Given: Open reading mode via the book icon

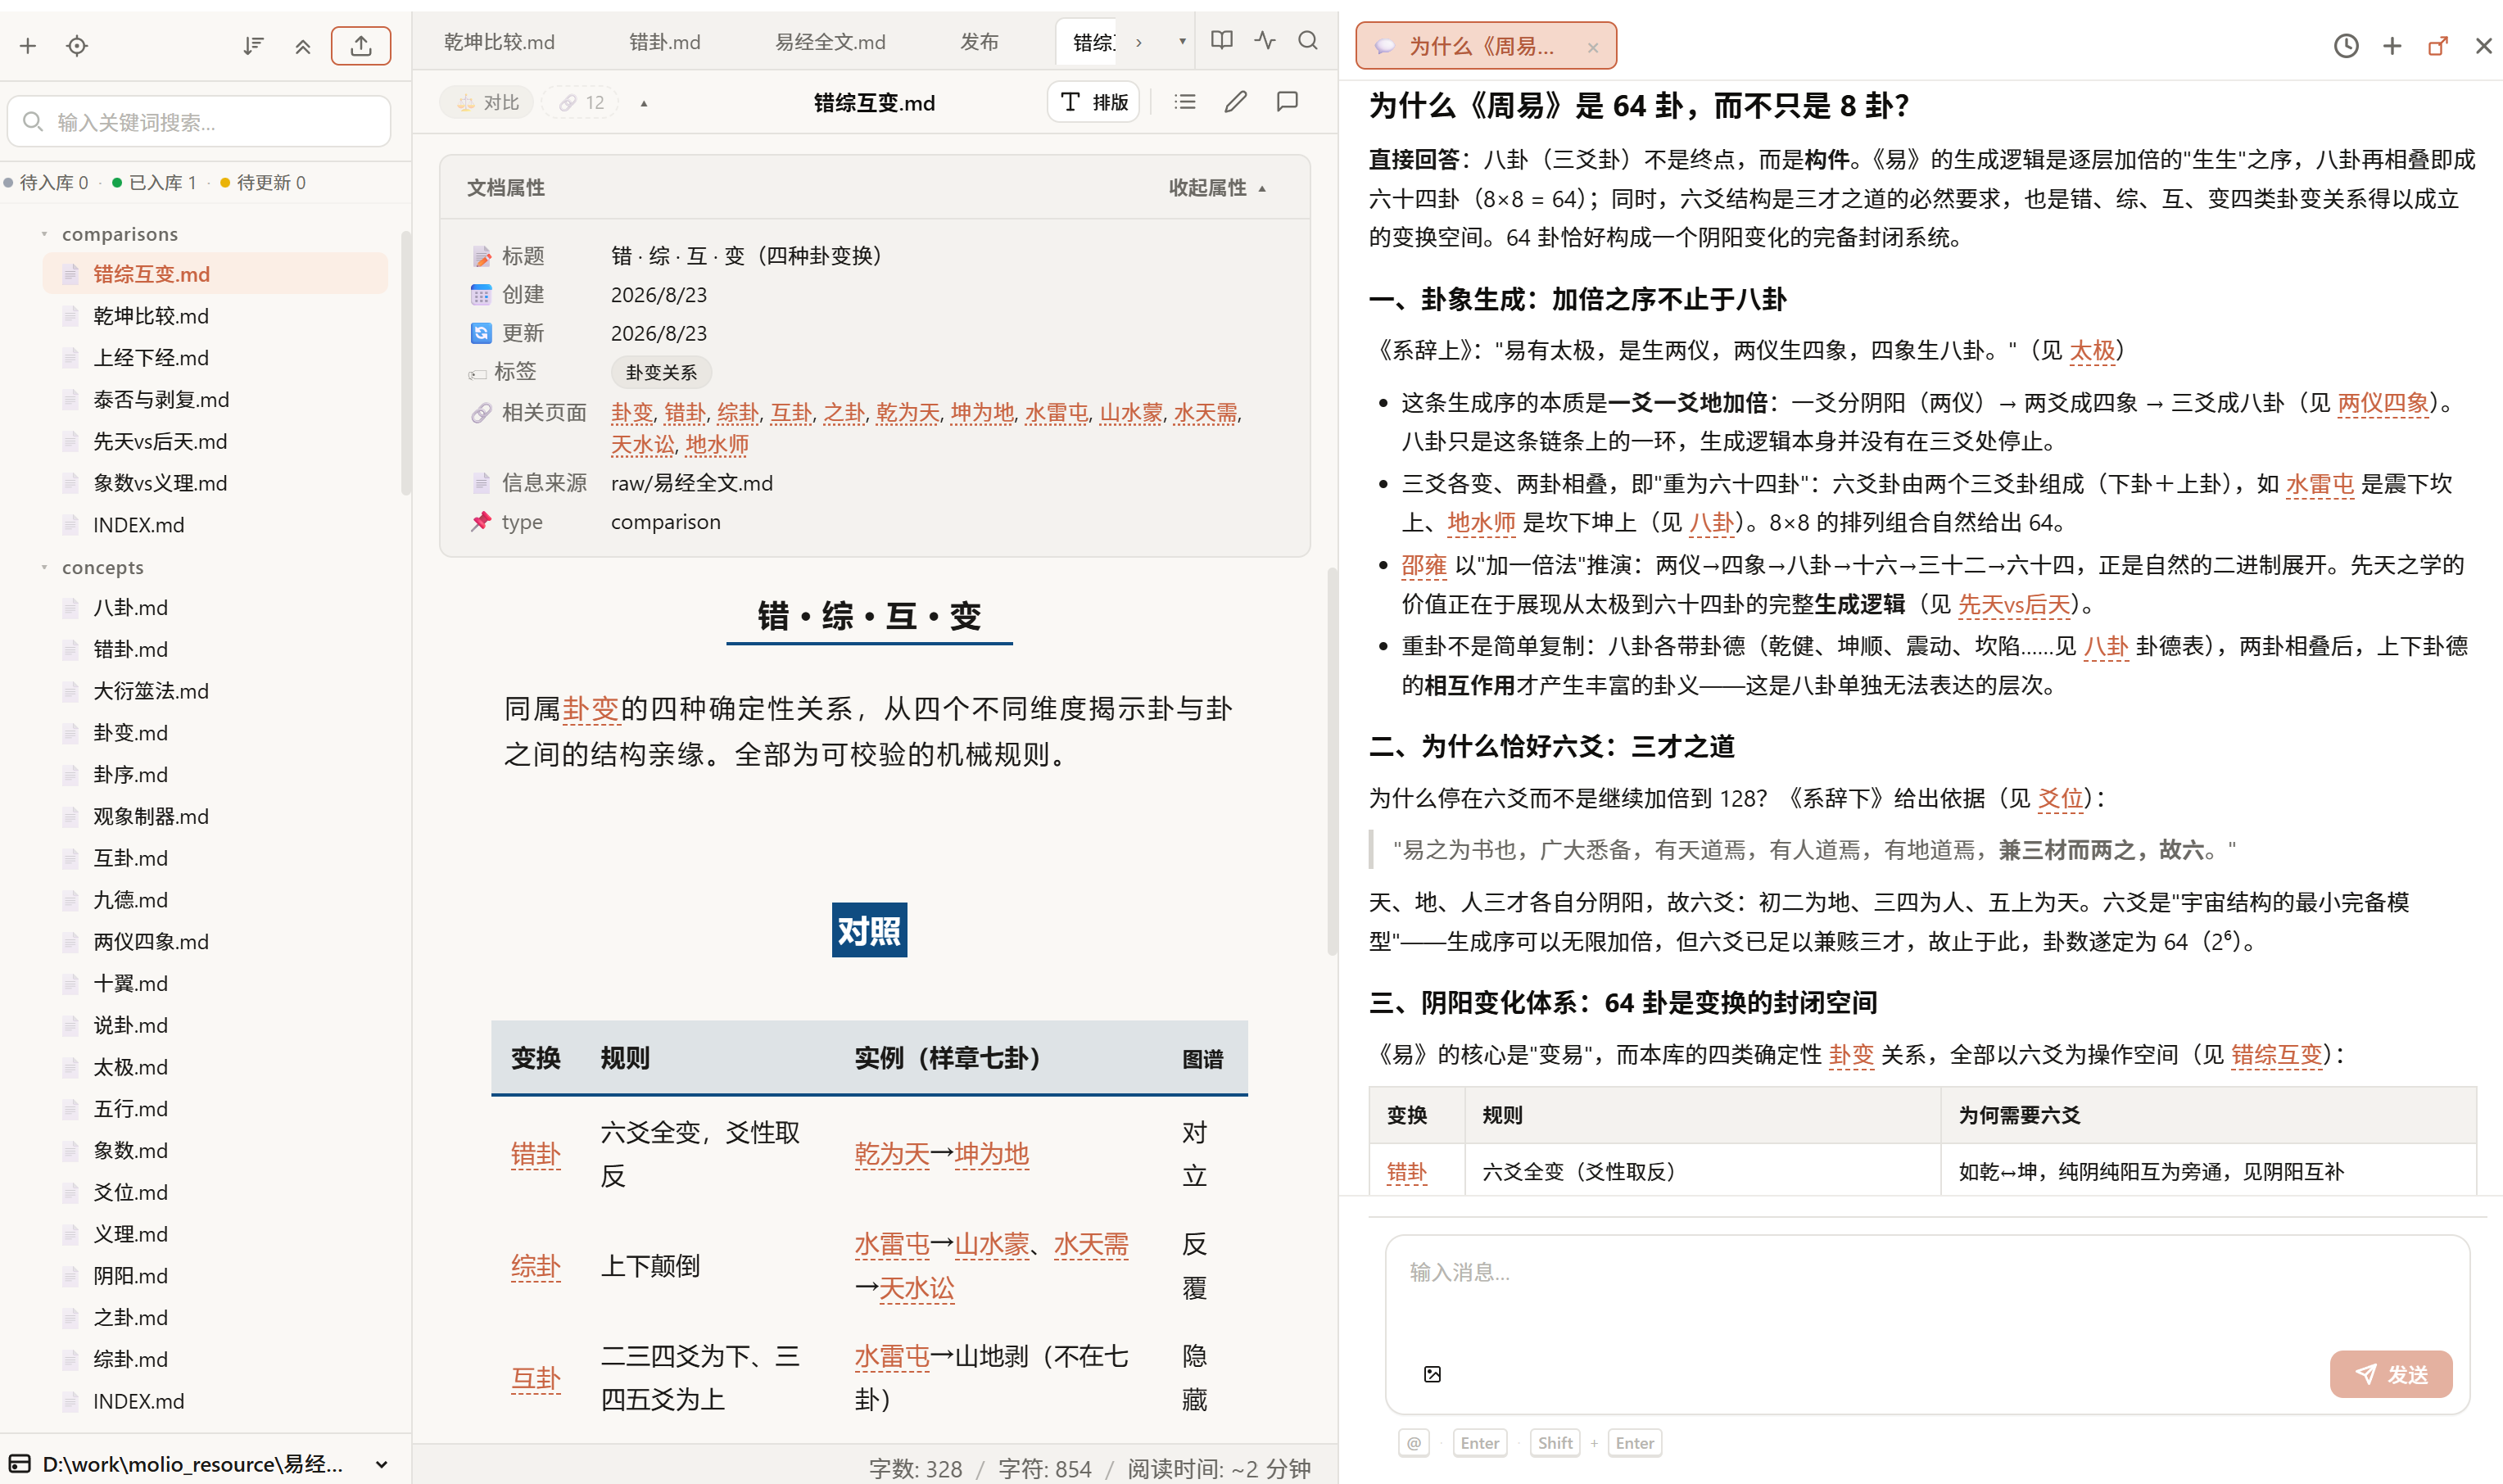Looking at the screenshot, I should 1221,41.
